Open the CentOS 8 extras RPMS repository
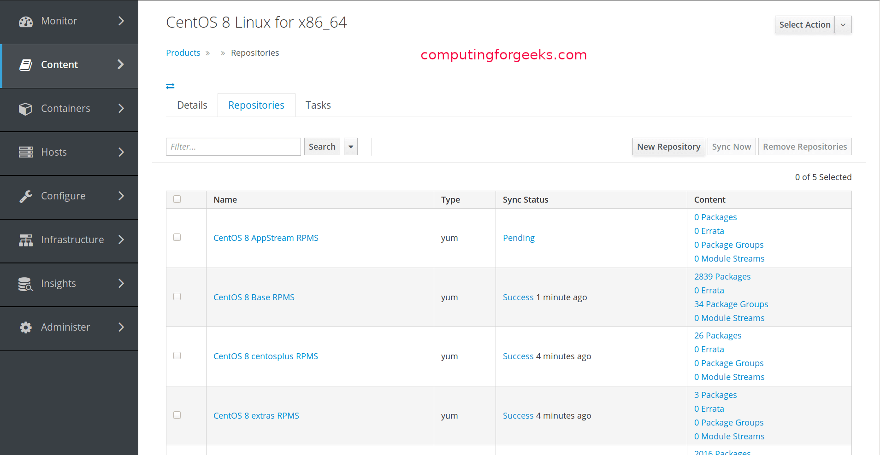This screenshot has width=880, height=455. pyautogui.click(x=256, y=416)
